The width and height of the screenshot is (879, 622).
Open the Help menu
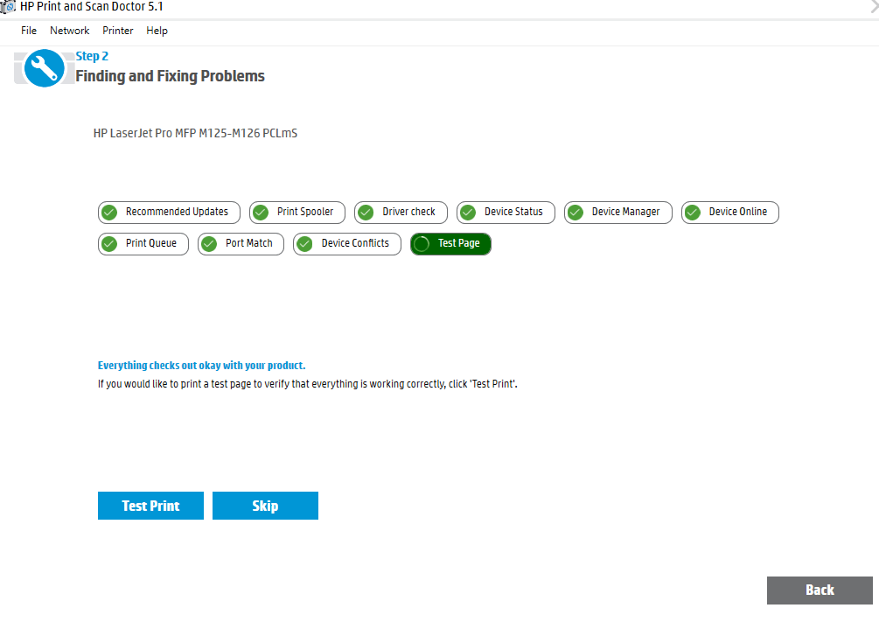(x=157, y=31)
